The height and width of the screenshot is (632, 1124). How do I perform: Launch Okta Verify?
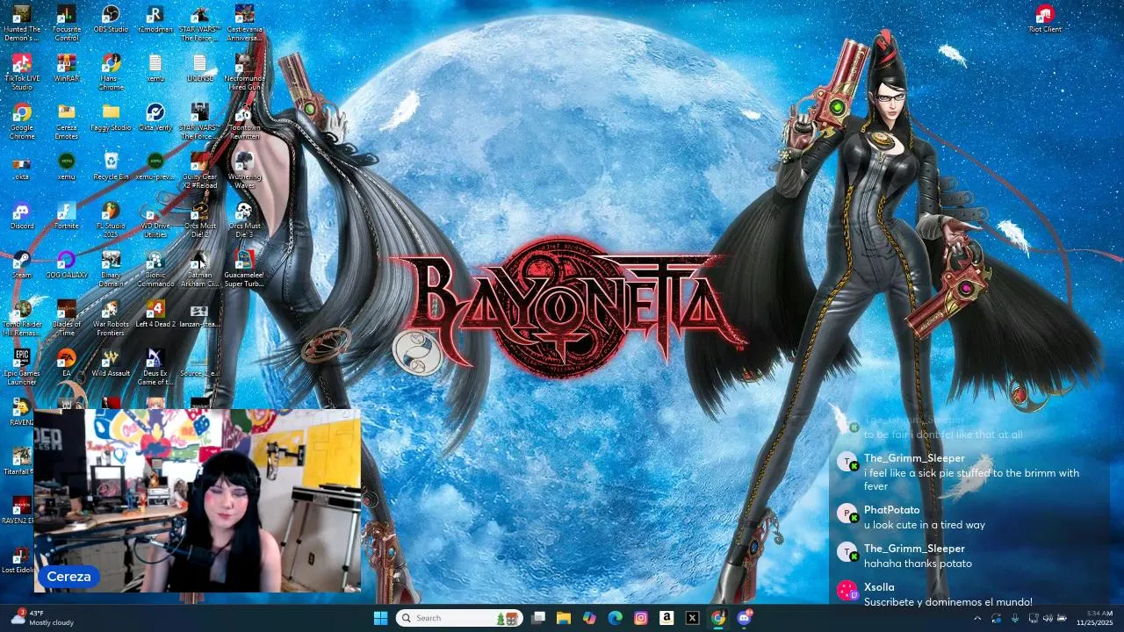pos(155,118)
